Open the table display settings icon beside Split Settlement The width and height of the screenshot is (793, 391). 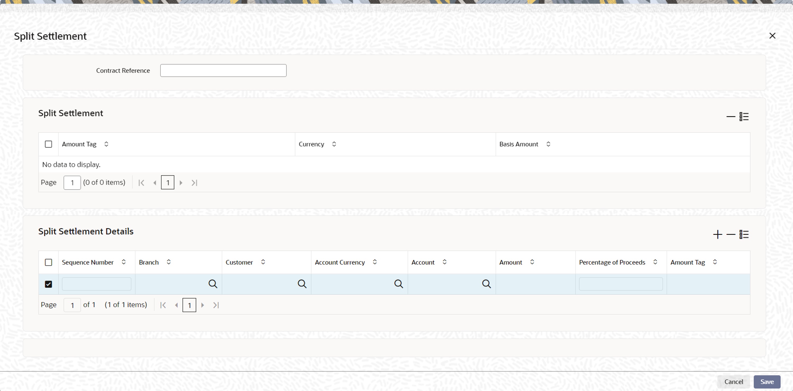(744, 116)
